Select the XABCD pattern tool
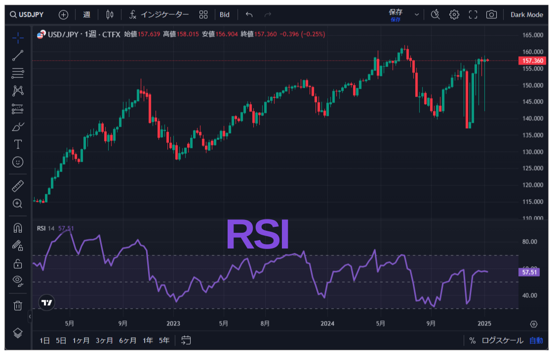Viewport: 553px width, 355px height. point(18,91)
